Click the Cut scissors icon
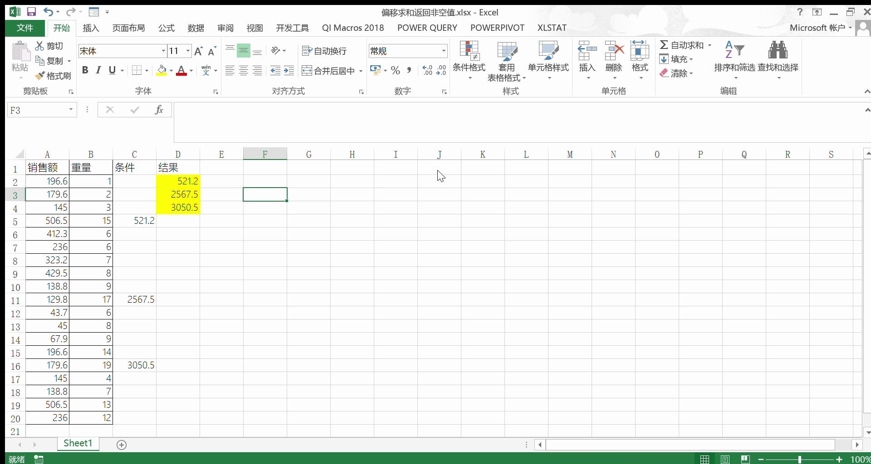 pyautogui.click(x=40, y=46)
